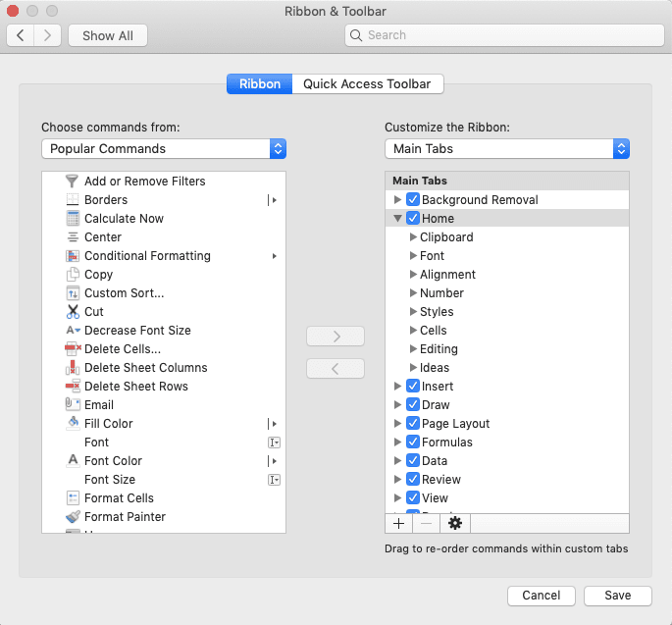Image resolution: width=672 pixels, height=625 pixels.
Task: Click the Format Painter brush icon
Action: coord(73,516)
